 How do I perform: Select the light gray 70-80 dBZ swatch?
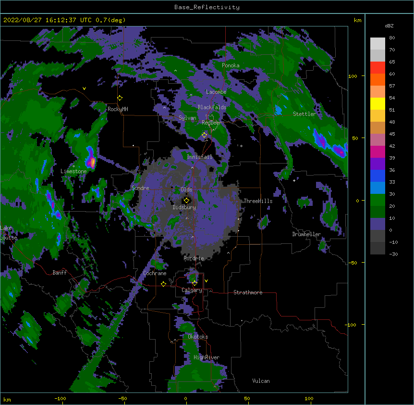(x=377, y=44)
